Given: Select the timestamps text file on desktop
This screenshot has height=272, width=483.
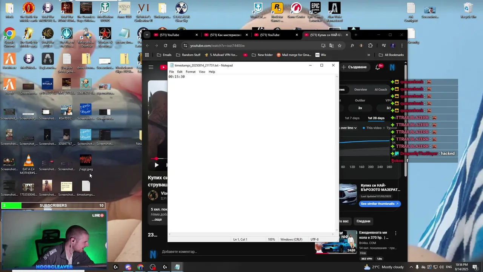Looking at the screenshot, I should pos(86,188).
